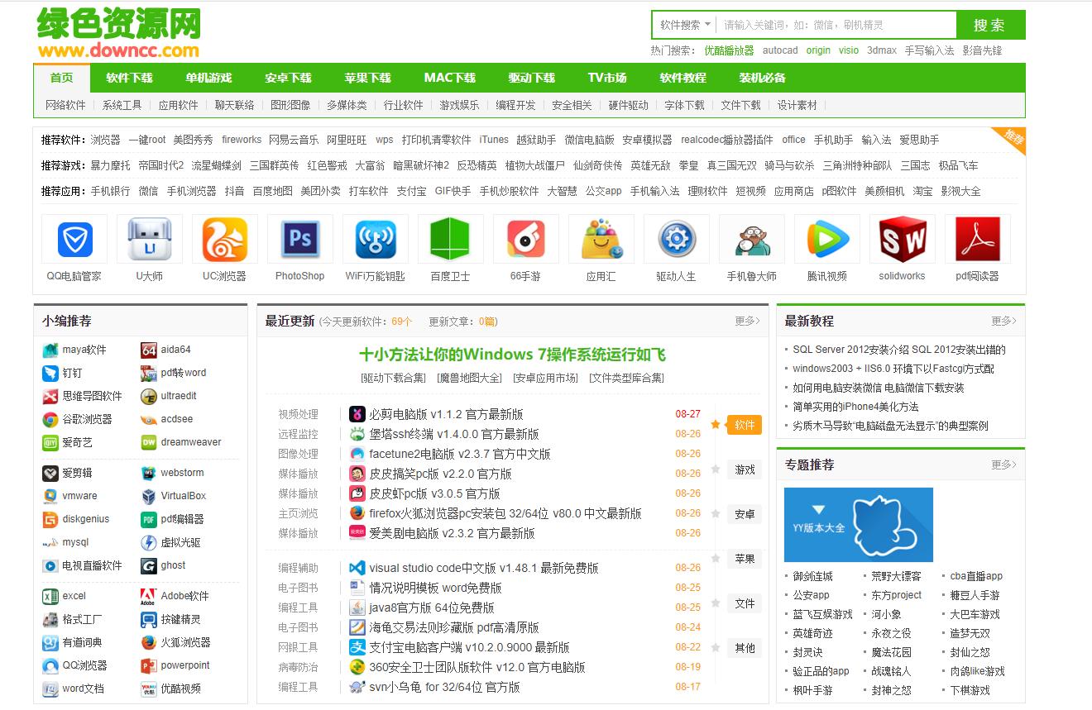Open the solidworks icon
Screen dimensions: 1092x710
coord(903,240)
